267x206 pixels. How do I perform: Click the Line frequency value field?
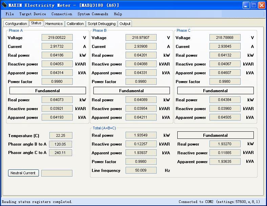141,171
